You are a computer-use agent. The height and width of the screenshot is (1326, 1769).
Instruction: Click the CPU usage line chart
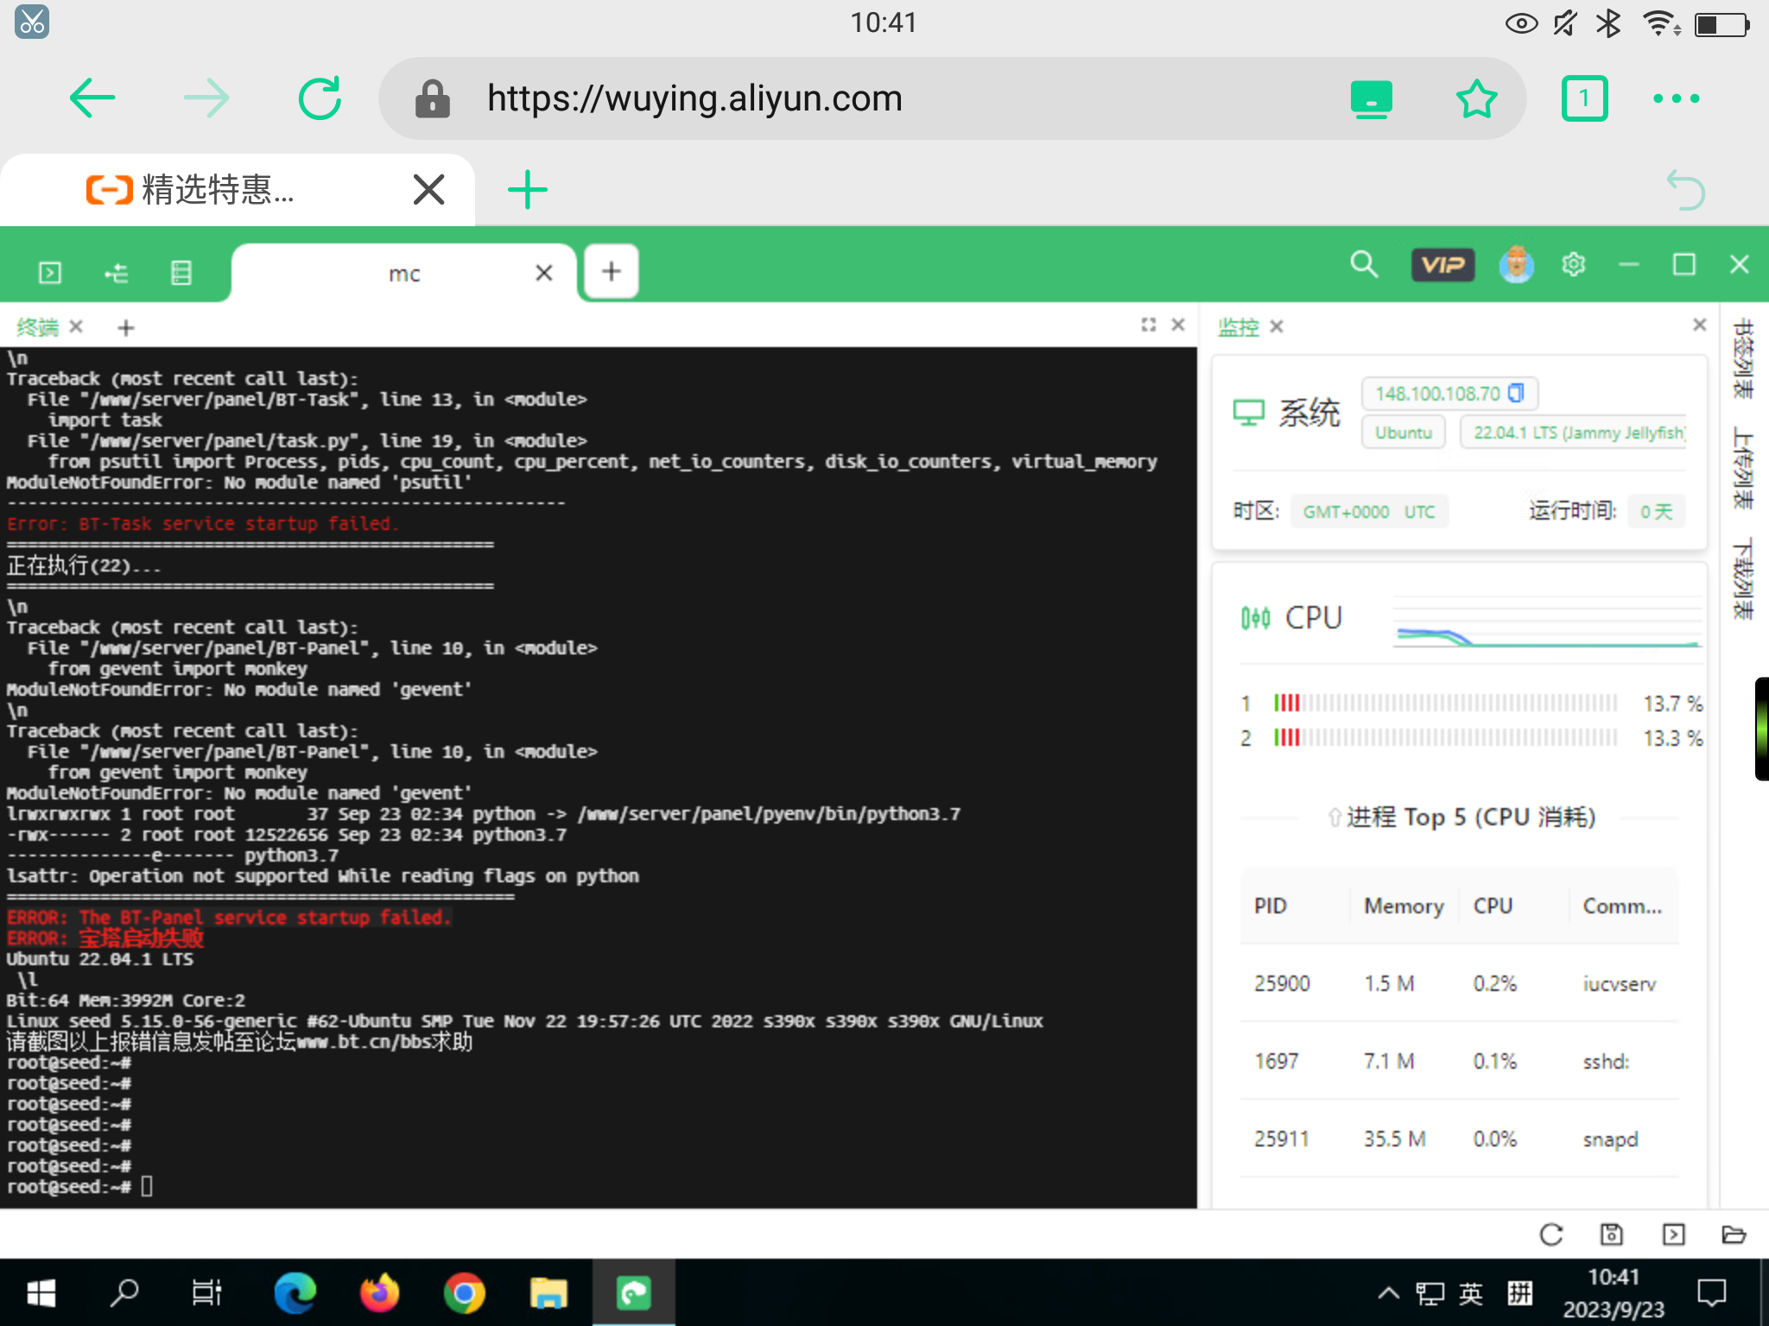[x=1549, y=622]
